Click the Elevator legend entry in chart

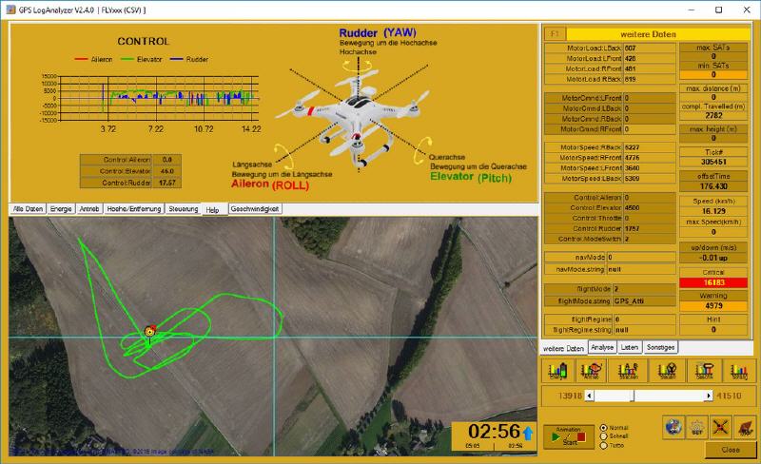pos(141,59)
